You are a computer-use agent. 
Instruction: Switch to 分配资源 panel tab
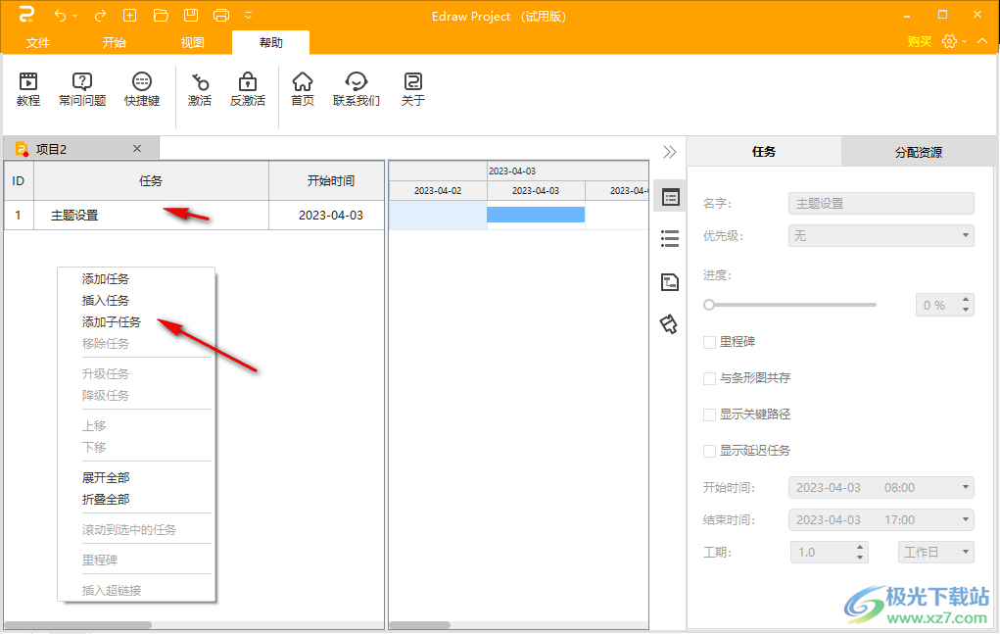point(919,152)
